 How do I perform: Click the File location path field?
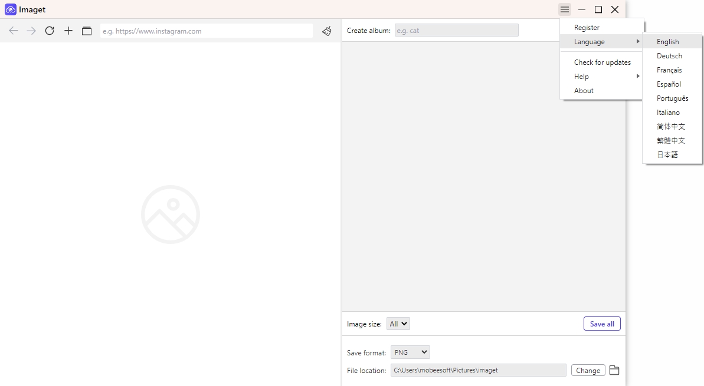pyautogui.click(x=479, y=370)
